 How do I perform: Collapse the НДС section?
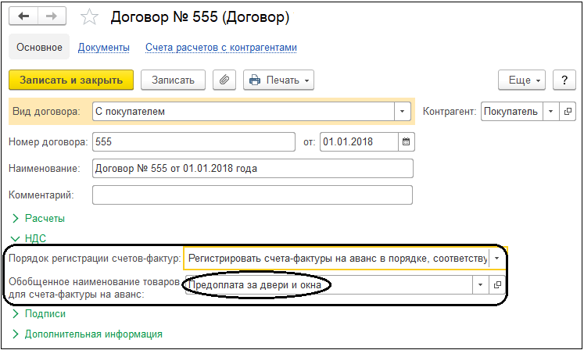pos(29,238)
